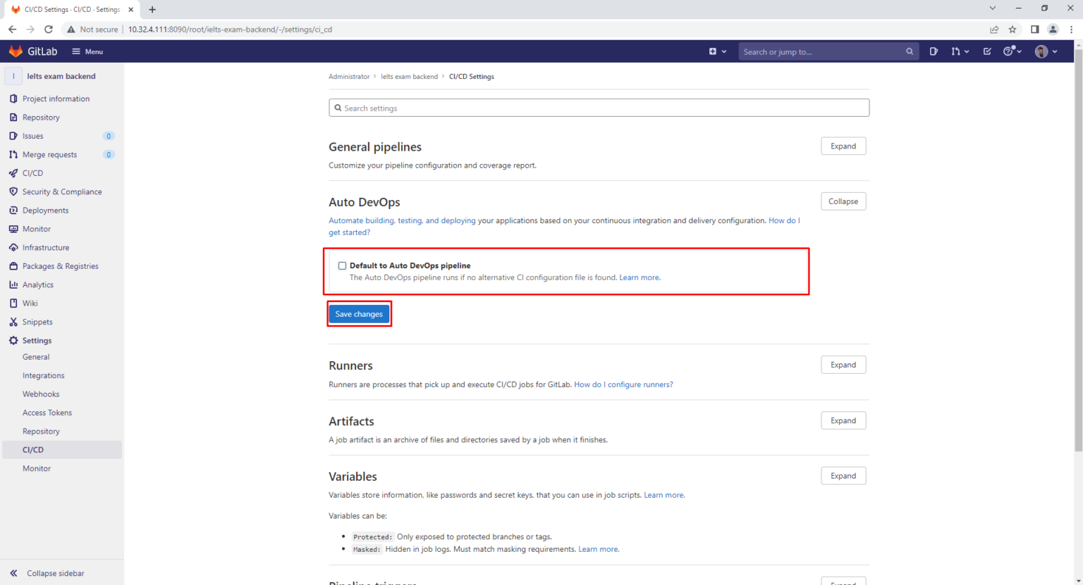The height and width of the screenshot is (585, 1083).
Task: Click the CI/CD rocket icon in sidebar
Action: click(13, 173)
